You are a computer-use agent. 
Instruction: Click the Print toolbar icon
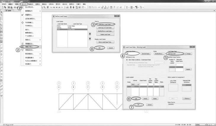12,7
